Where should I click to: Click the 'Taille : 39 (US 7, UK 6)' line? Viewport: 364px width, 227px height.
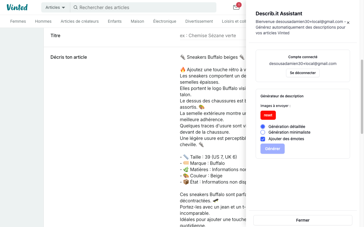tap(208, 157)
